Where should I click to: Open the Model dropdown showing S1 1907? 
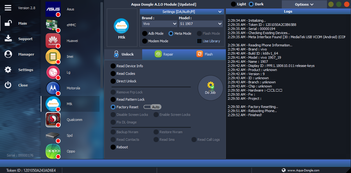coord(201,23)
